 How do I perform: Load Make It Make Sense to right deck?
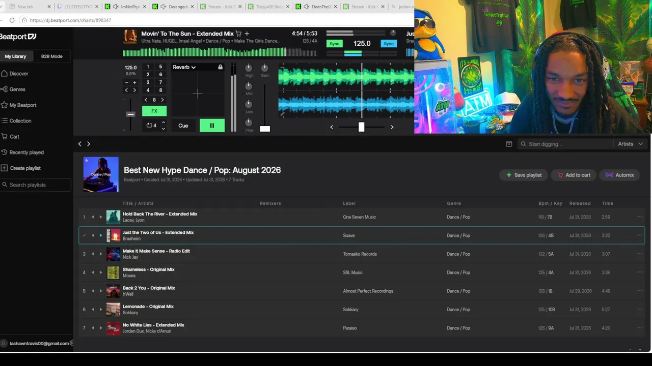[101, 254]
